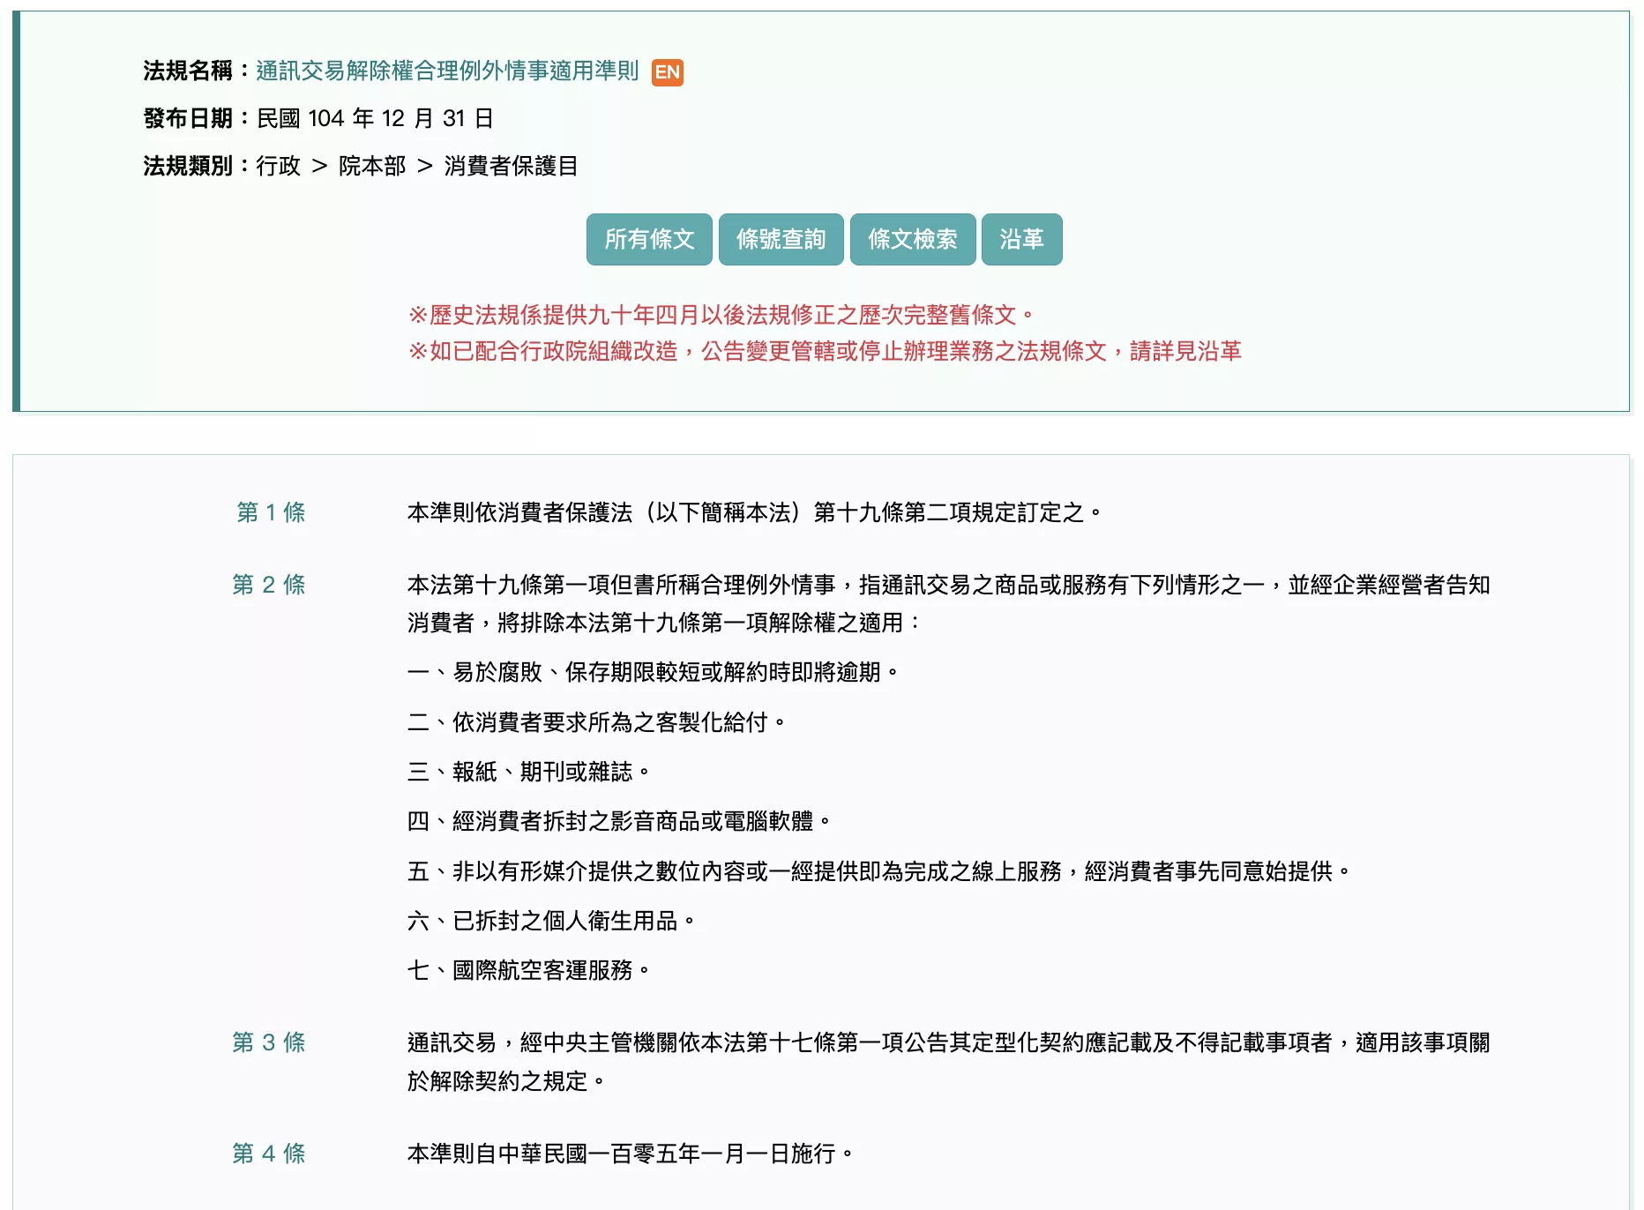This screenshot has width=1644, height=1210.
Task: Click the 院本部 category breadcrumb
Action: (x=372, y=166)
